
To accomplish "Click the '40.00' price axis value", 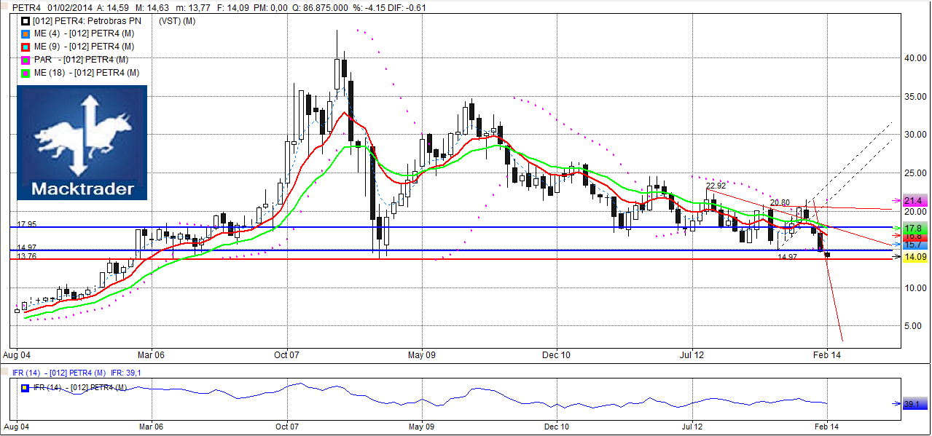I will pos(915,58).
